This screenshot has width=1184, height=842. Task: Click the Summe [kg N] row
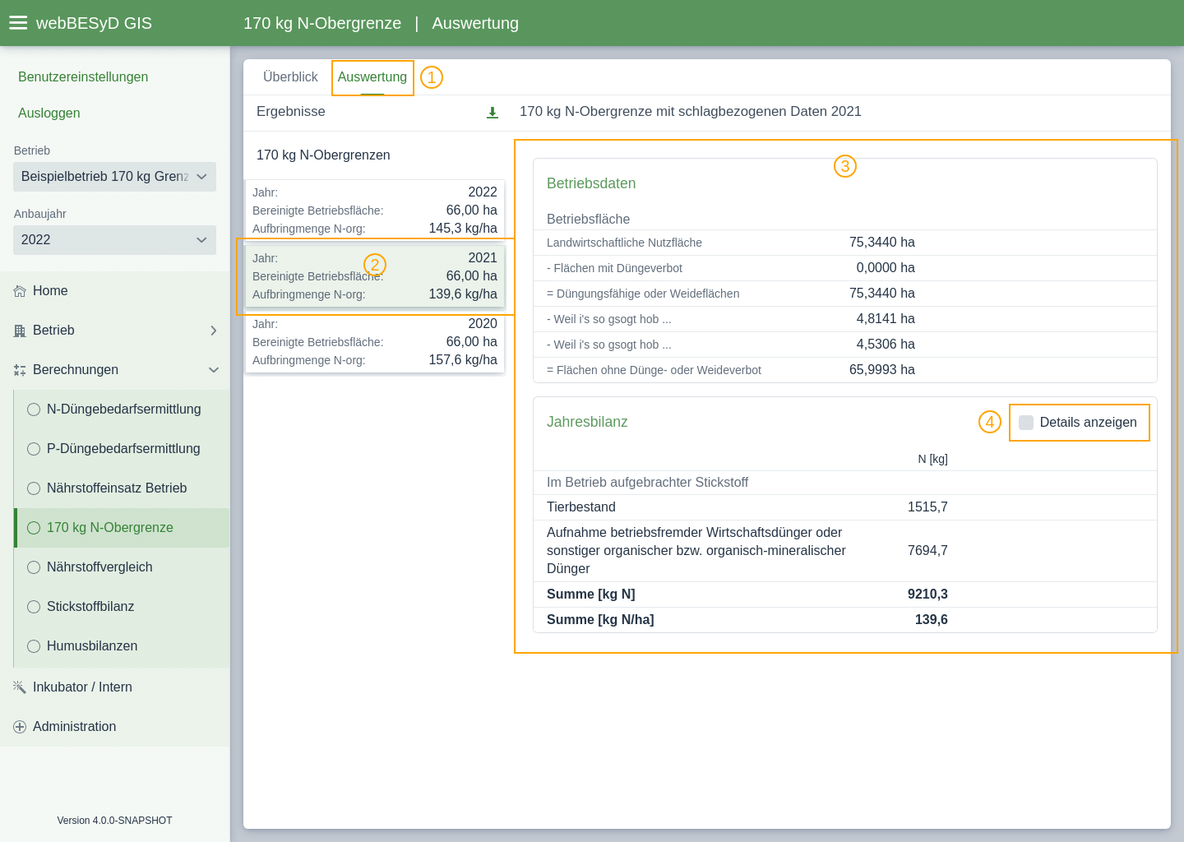(x=845, y=594)
